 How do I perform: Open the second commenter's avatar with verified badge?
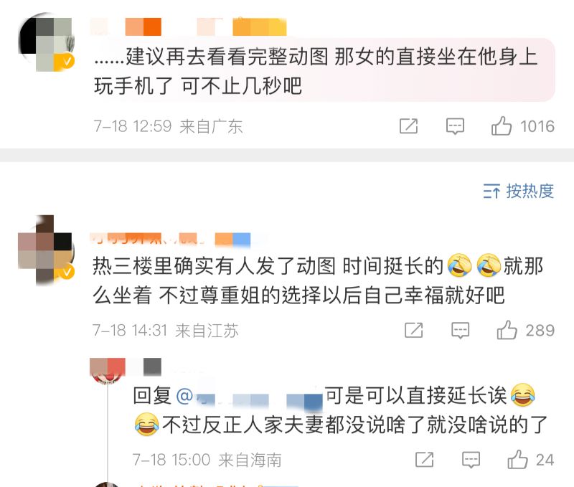(x=46, y=250)
